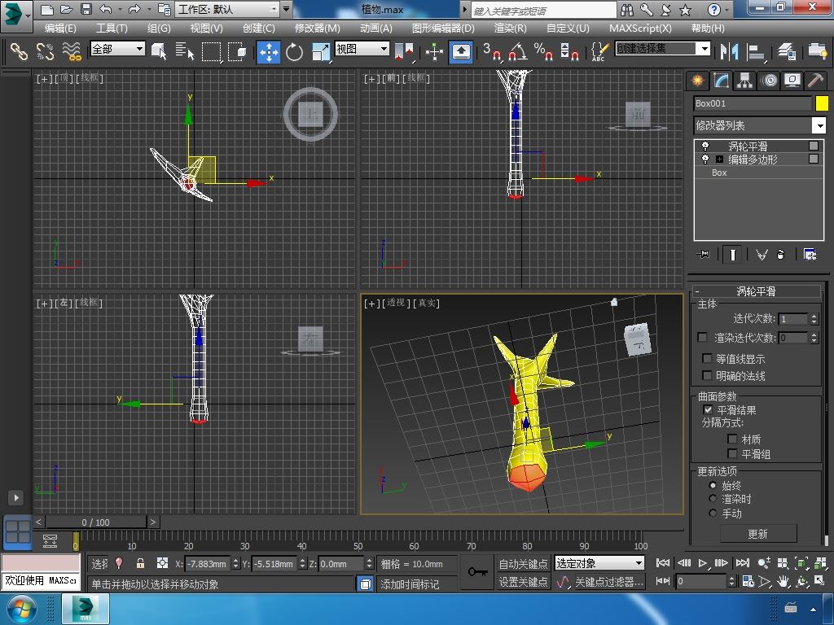Open the Utilities panel tab
This screenshot has height=625, width=834.
click(x=816, y=81)
